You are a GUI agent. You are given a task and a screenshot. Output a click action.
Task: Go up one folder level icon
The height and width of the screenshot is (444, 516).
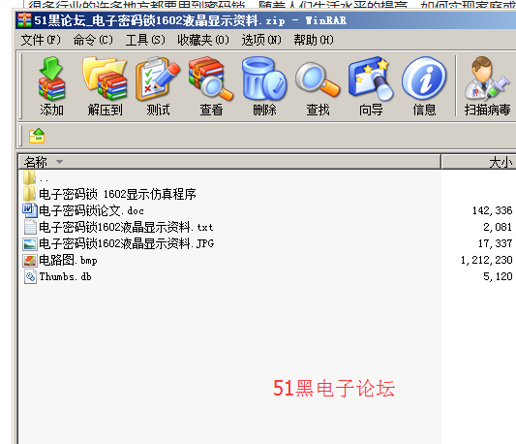[37, 136]
